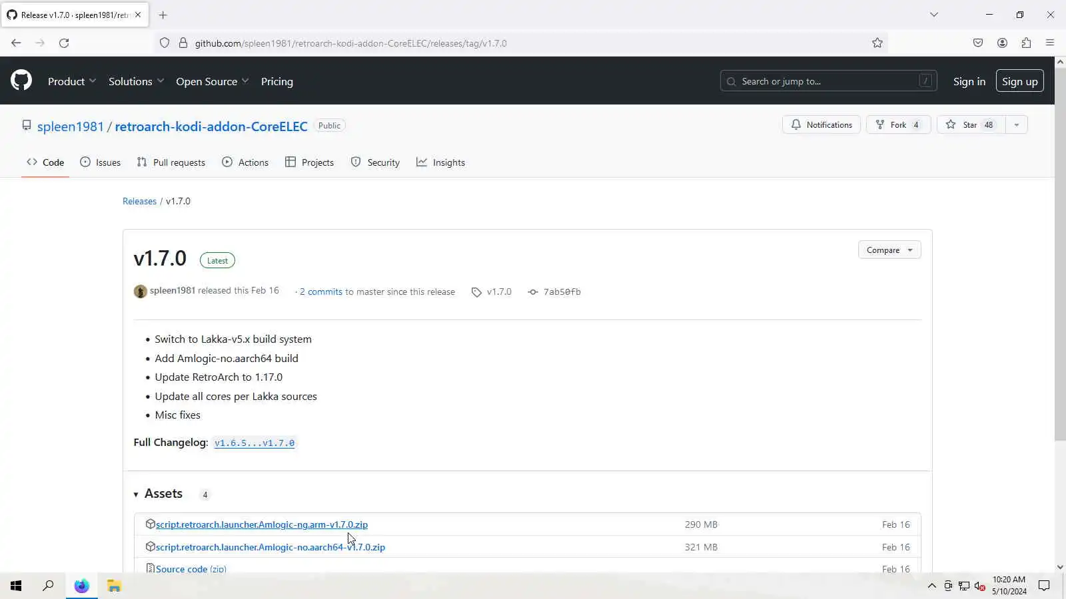Image resolution: width=1066 pixels, height=599 pixels.
Task: Open the Pricing page
Action: (x=277, y=81)
